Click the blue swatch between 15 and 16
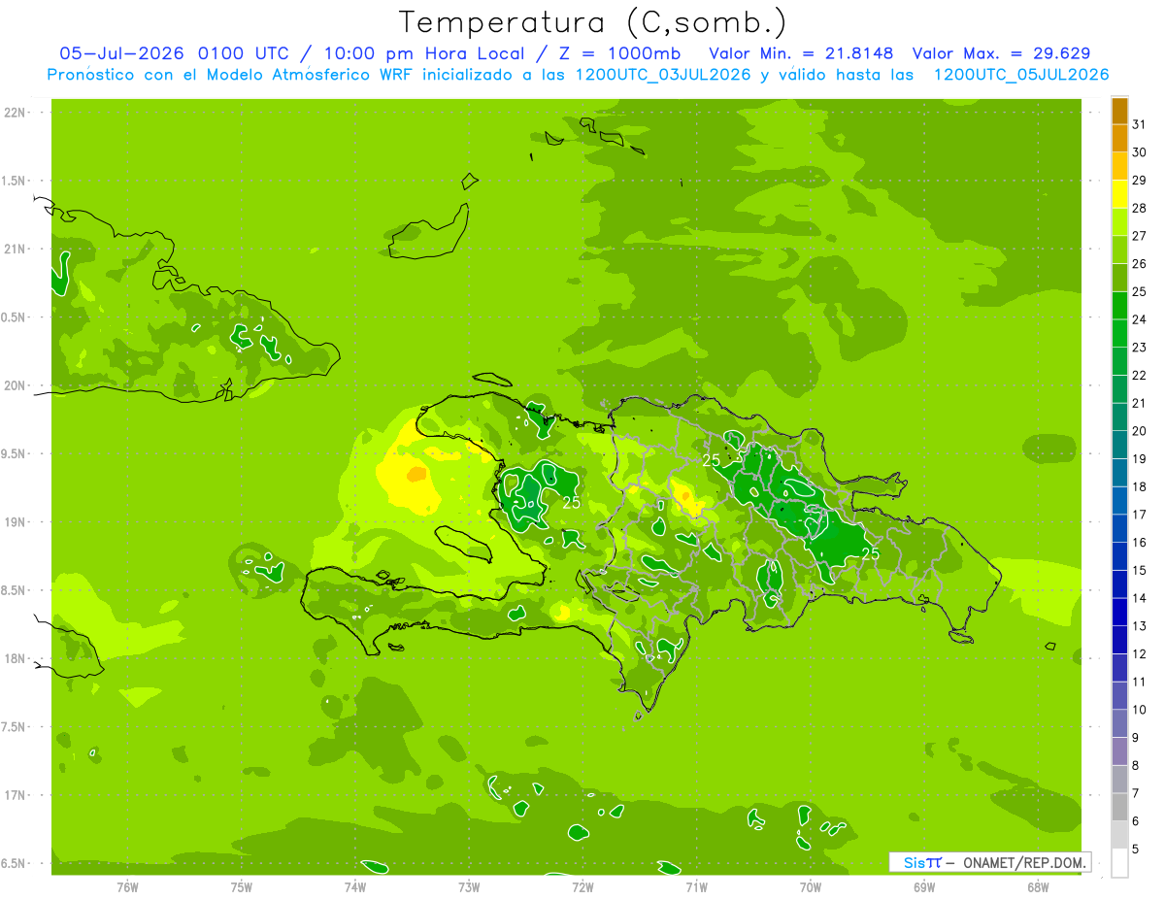The height and width of the screenshot is (900, 1165). [x=1119, y=556]
